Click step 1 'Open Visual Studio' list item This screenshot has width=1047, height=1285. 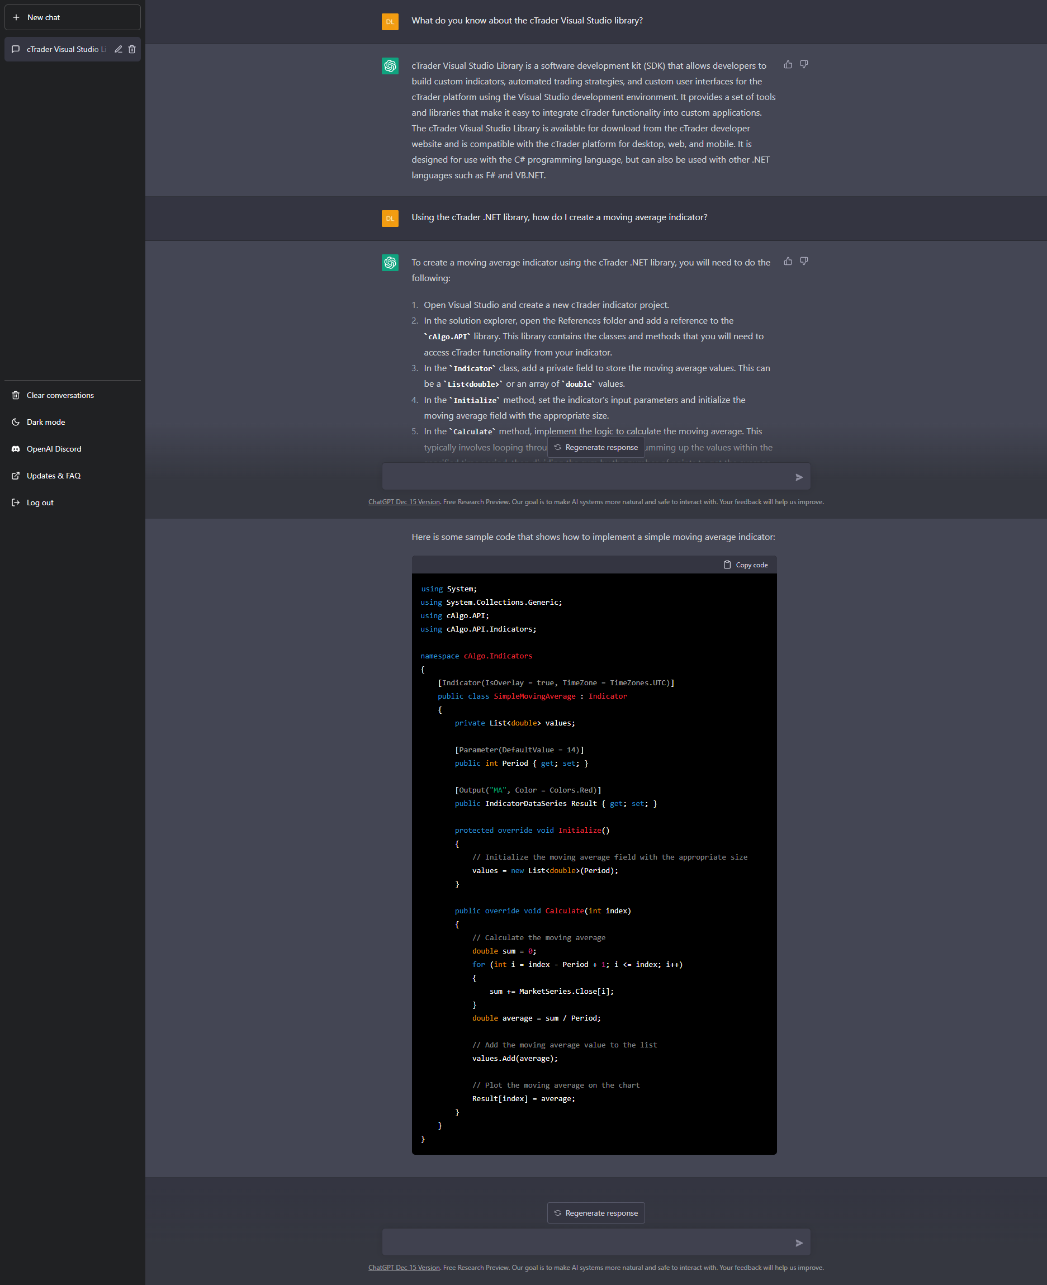(546, 305)
